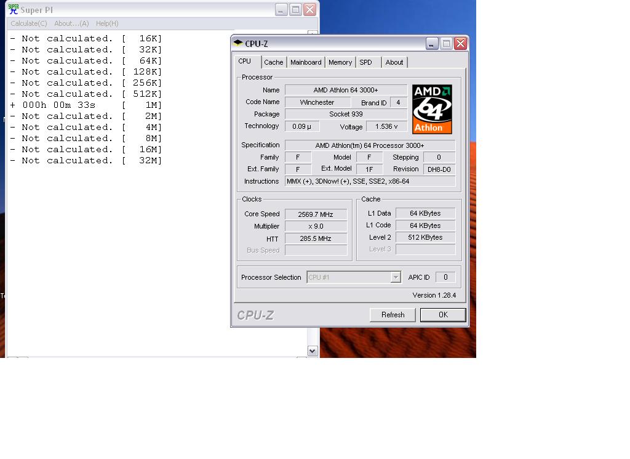
Task: Open the About...(A) menu in Super PI
Action: pyautogui.click(x=71, y=23)
